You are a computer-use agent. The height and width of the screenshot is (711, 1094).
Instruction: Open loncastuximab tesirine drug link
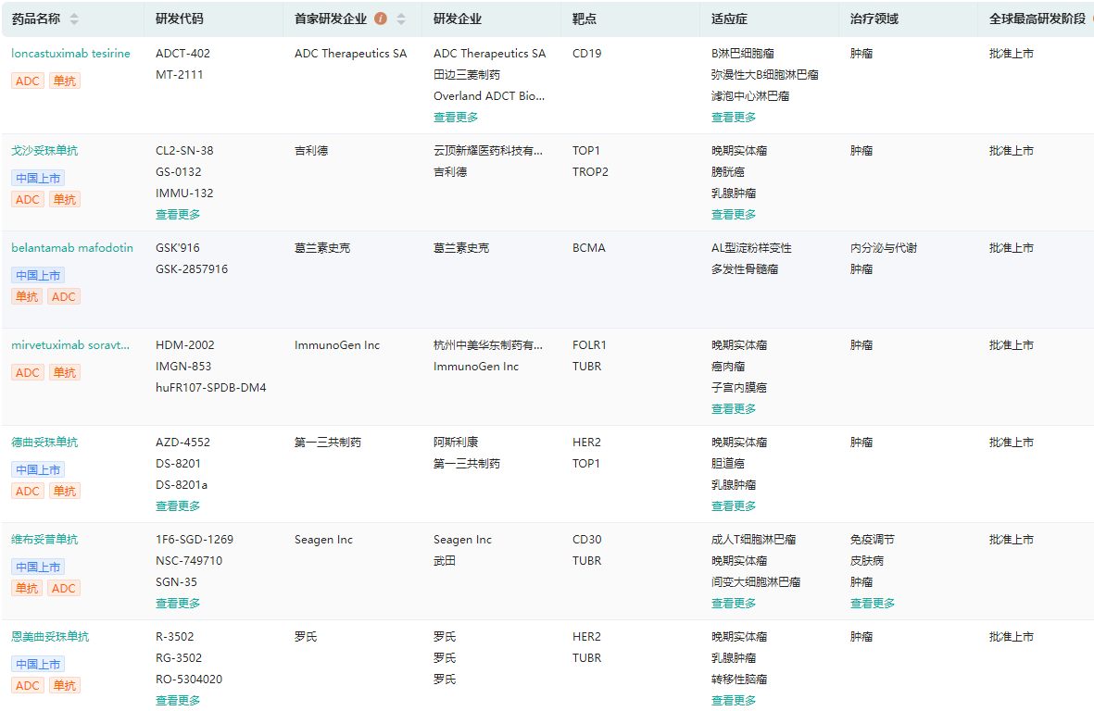70,53
